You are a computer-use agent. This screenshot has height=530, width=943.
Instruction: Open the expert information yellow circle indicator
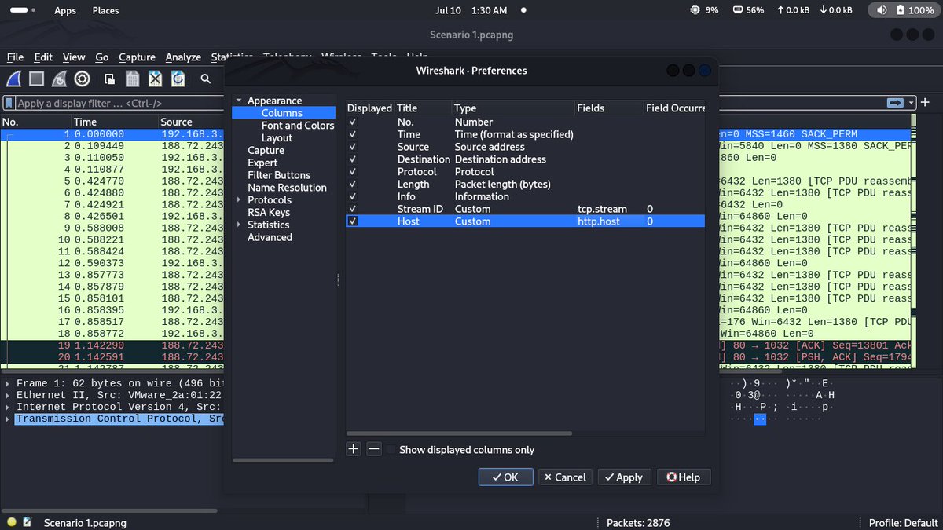(11, 522)
